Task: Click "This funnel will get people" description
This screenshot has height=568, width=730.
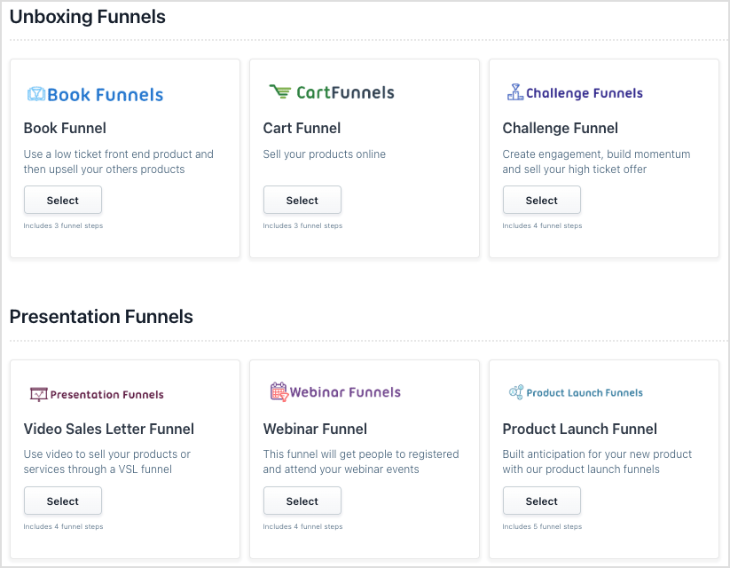Action: (361, 461)
